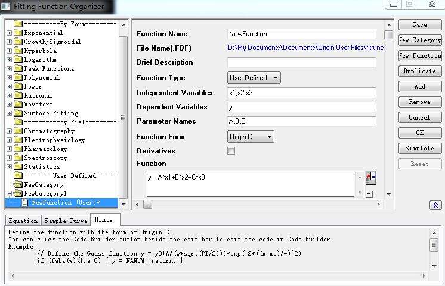The height and width of the screenshot is (286, 445).
Task: Click the double-chevron collapse button
Action: 435,205
